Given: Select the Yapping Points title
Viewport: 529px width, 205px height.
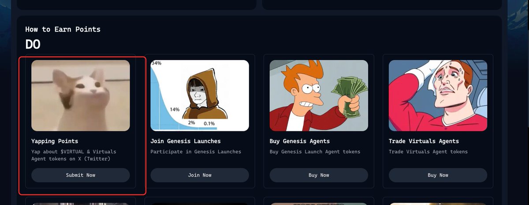Looking at the screenshot, I should pos(55,141).
